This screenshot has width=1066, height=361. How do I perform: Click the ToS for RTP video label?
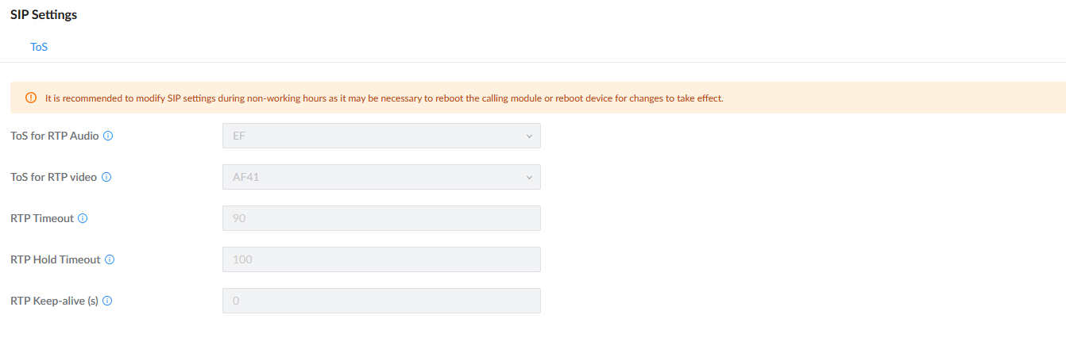coord(54,177)
